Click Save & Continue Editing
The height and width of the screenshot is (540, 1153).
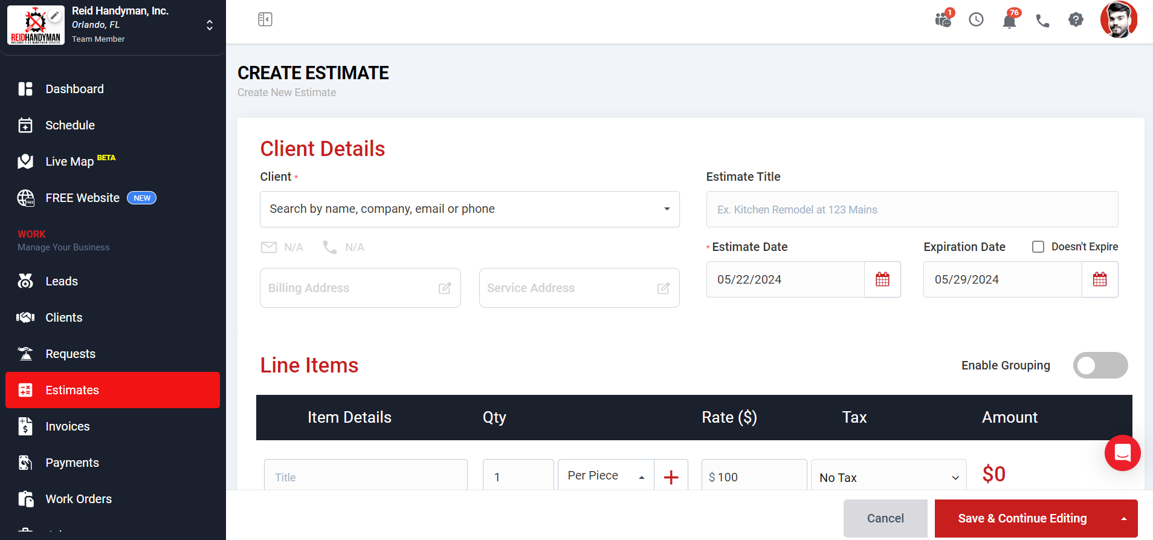1022,518
